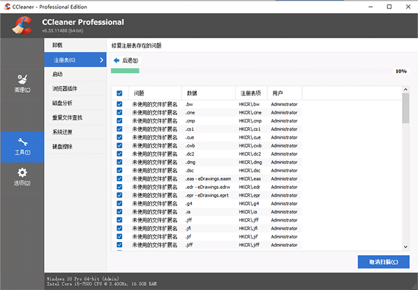Select .edr - eDrawings.edrw data cell
Viewport: 418px width, 290px height.
pyautogui.click(x=207, y=187)
